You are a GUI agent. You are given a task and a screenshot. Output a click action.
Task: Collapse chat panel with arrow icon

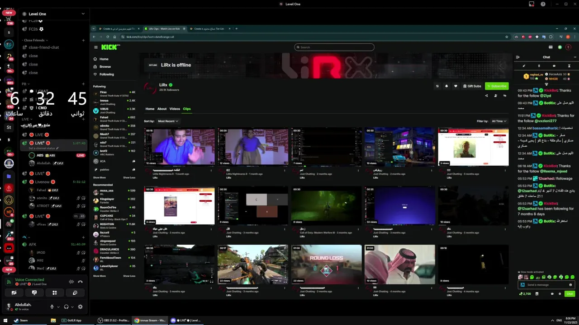[518, 57]
